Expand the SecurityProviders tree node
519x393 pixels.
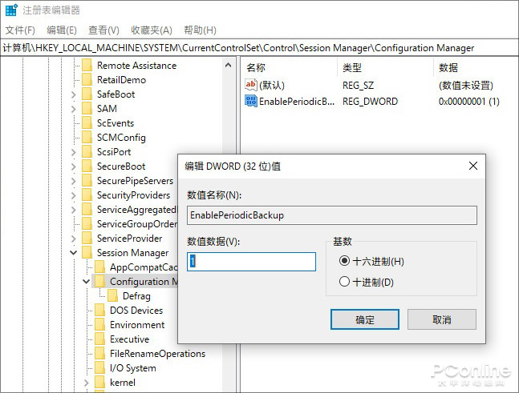74,195
